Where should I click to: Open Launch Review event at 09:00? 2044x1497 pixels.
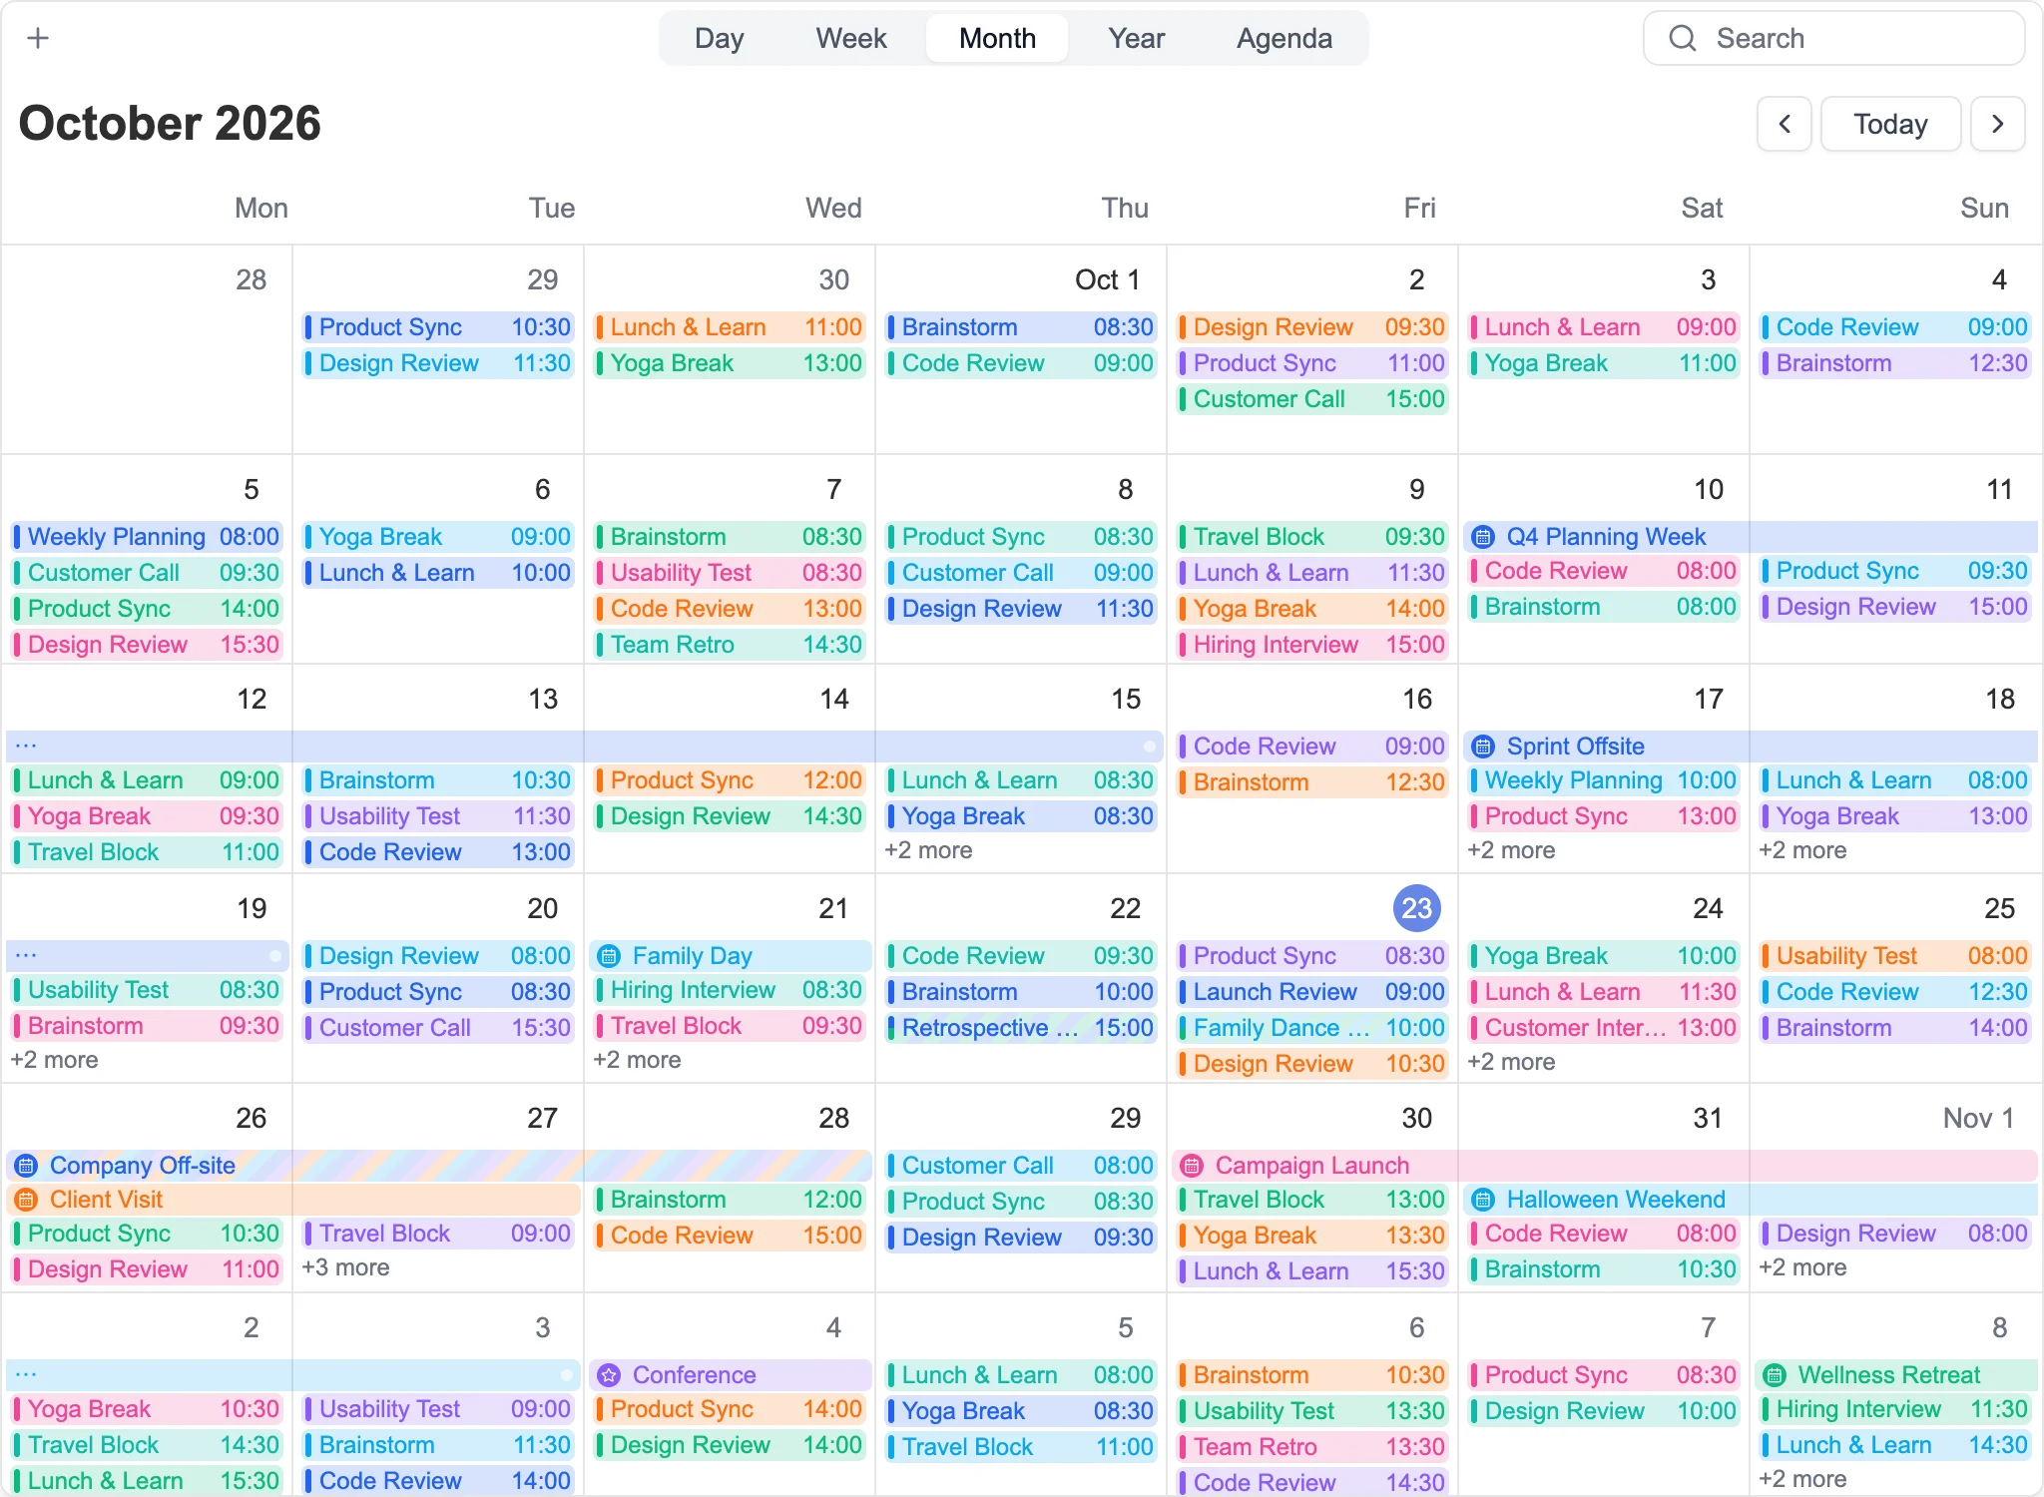[x=1312, y=992]
